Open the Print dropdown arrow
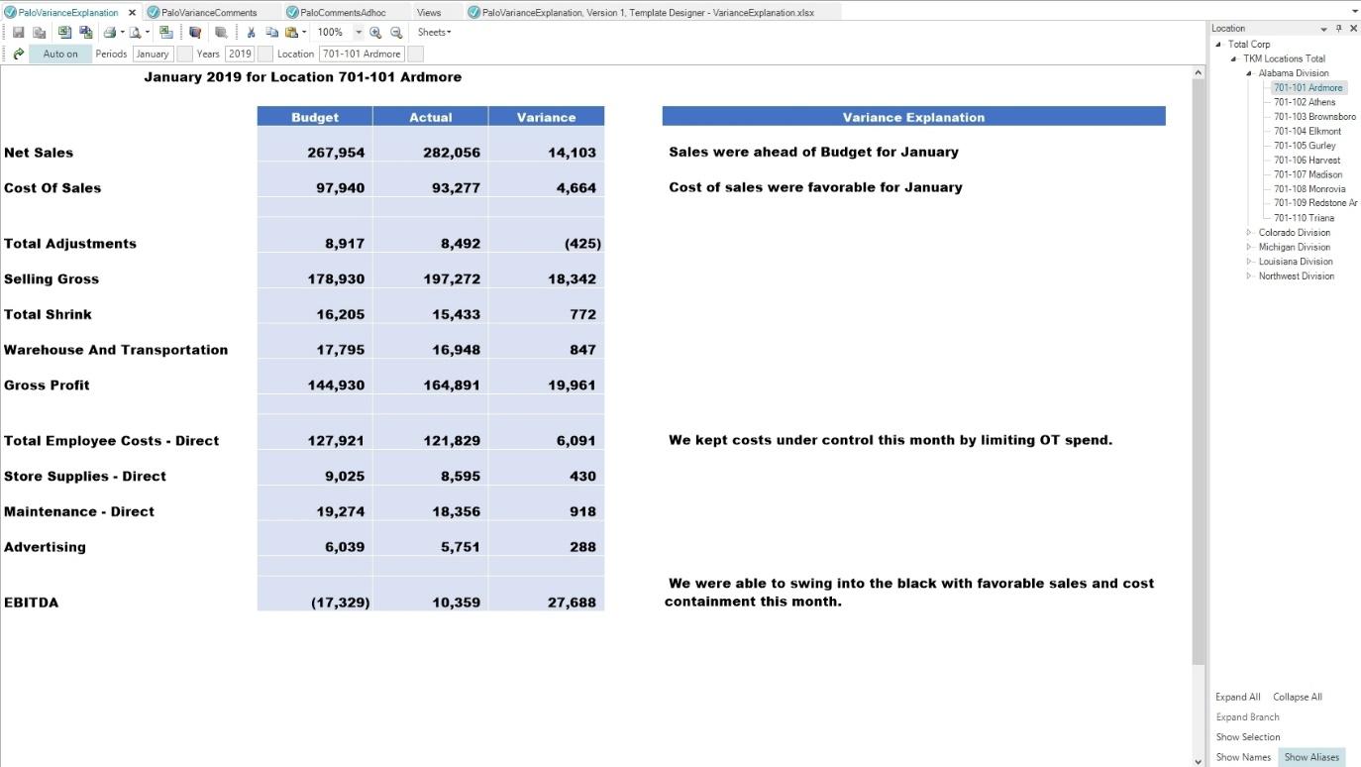This screenshot has height=767, width=1361. pyautogui.click(x=122, y=33)
